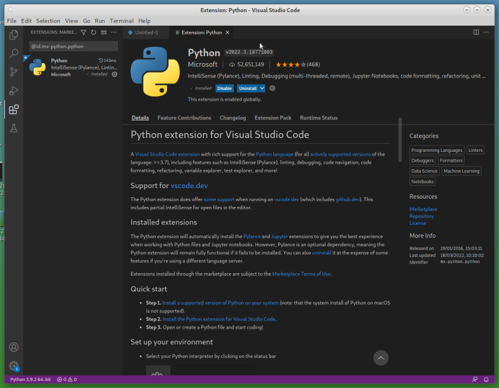
Task: Click the Microsoft publisher name
Action: (202, 64)
